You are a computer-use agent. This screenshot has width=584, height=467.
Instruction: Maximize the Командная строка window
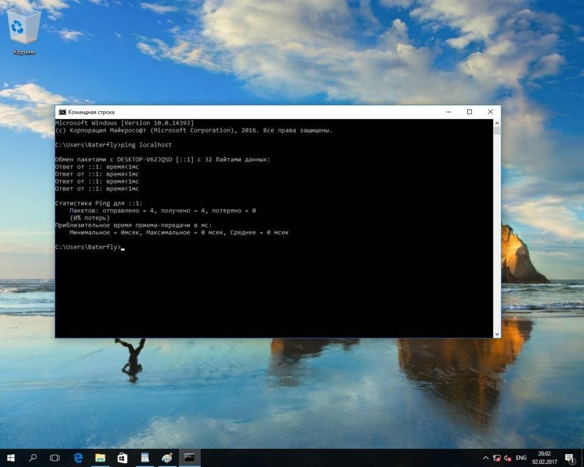click(x=469, y=112)
